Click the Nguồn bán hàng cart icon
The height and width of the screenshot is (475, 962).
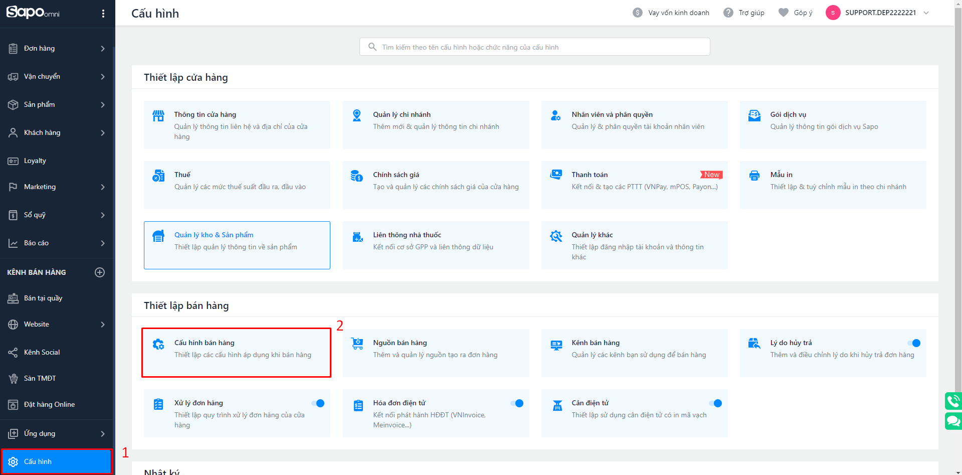(x=357, y=343)
